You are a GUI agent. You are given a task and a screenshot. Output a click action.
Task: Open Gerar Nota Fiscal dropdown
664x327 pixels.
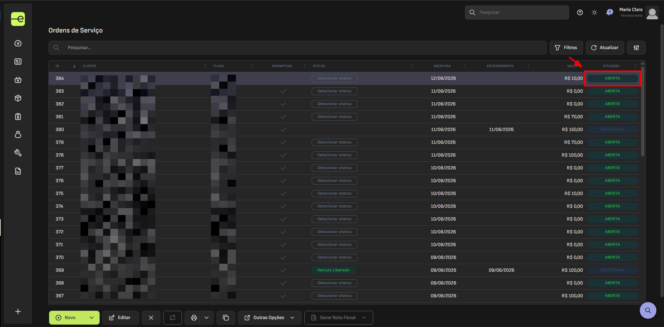click(339, 318)
